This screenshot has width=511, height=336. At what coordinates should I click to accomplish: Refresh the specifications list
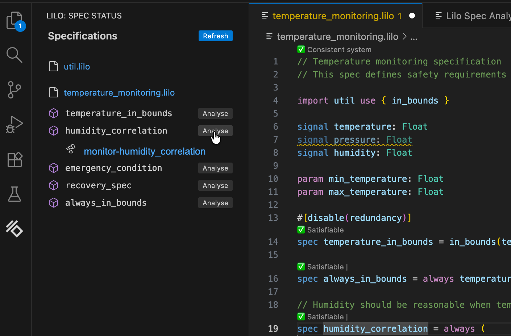tap(215, 36)
